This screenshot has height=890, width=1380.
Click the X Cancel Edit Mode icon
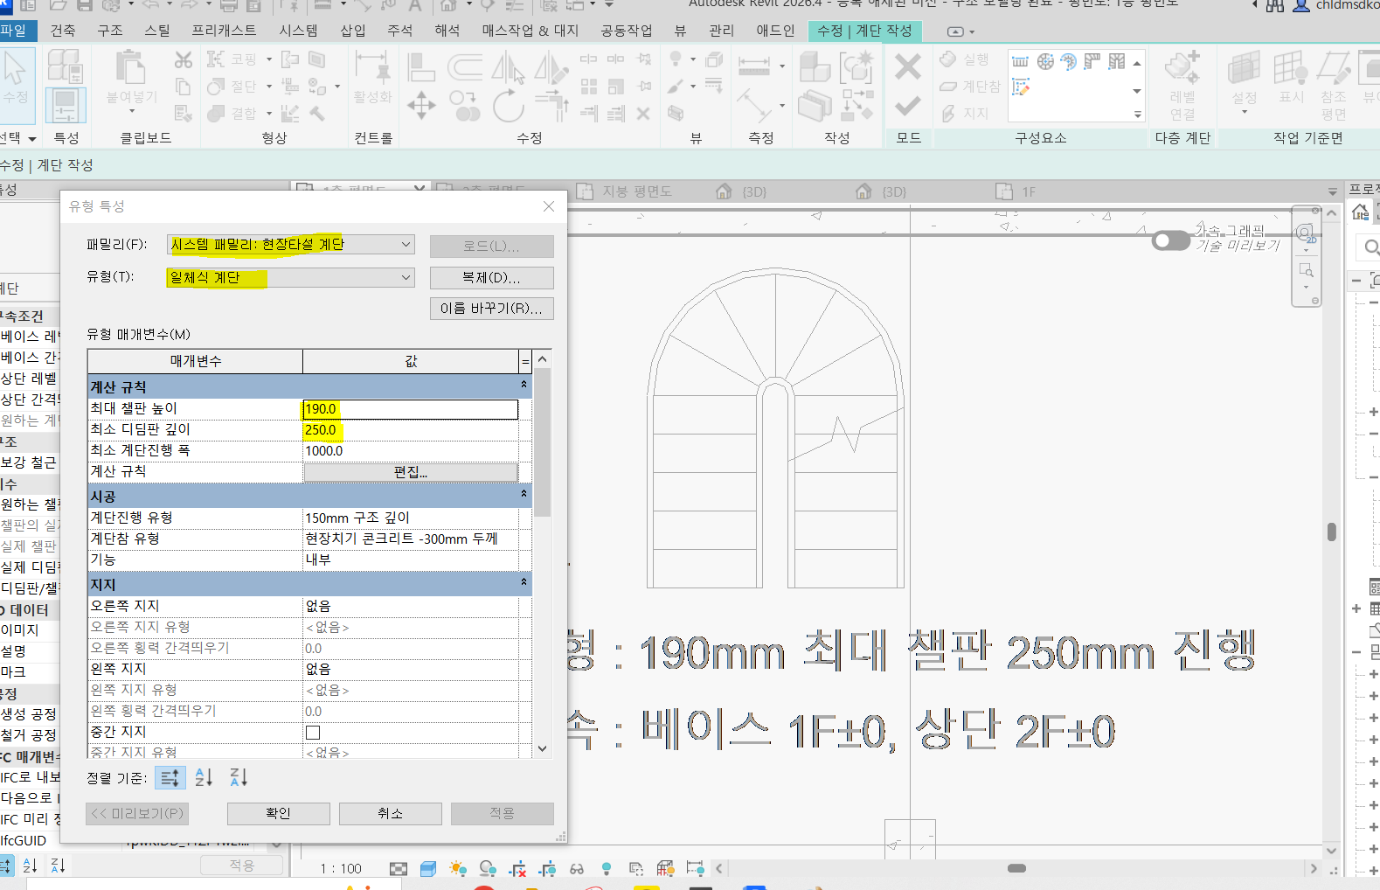click(x=907, y=66)
